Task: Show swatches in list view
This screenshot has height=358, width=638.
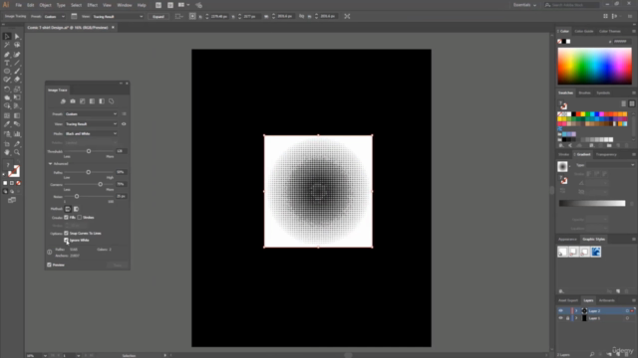Action: [624, 103]
